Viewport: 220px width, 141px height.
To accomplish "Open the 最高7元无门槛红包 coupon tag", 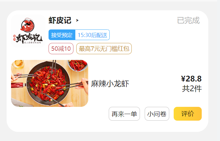I will point(104,49).
